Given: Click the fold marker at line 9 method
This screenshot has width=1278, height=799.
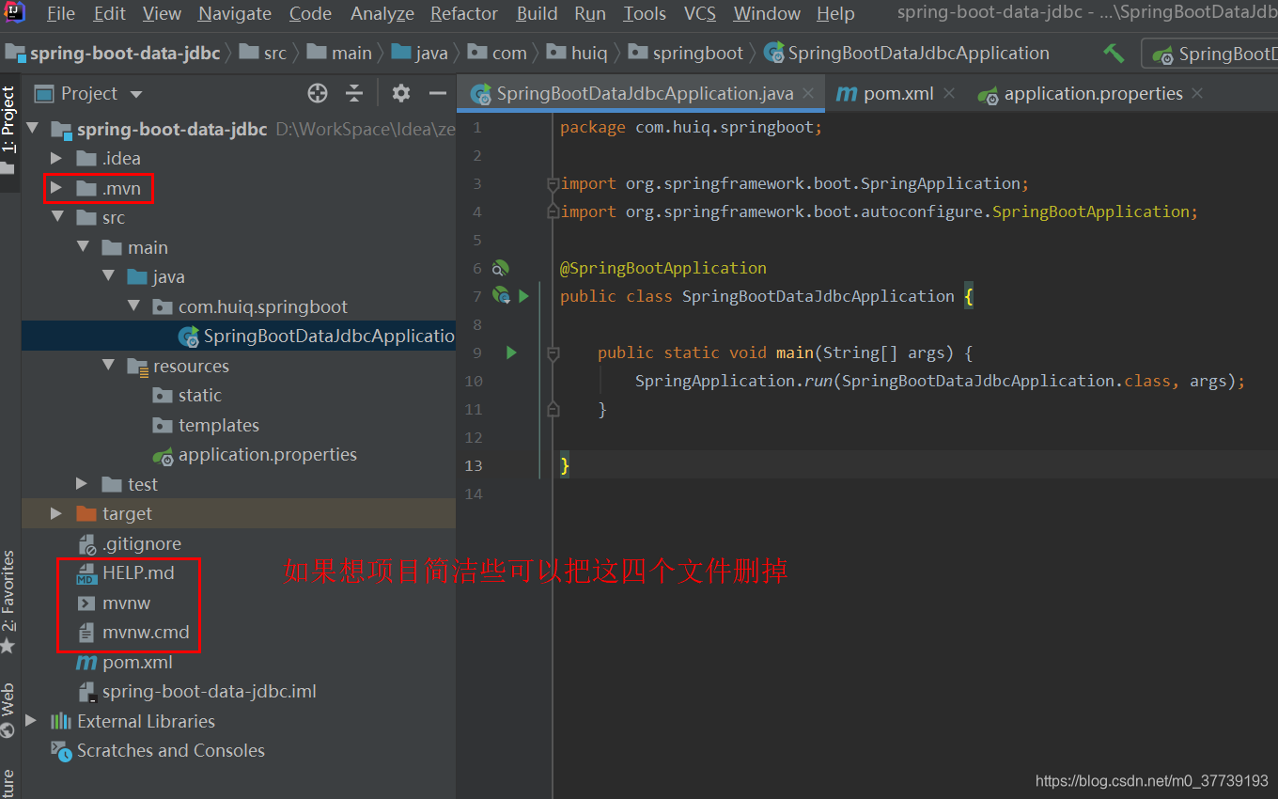Looking at the screenshot, I should coord(553,353).
